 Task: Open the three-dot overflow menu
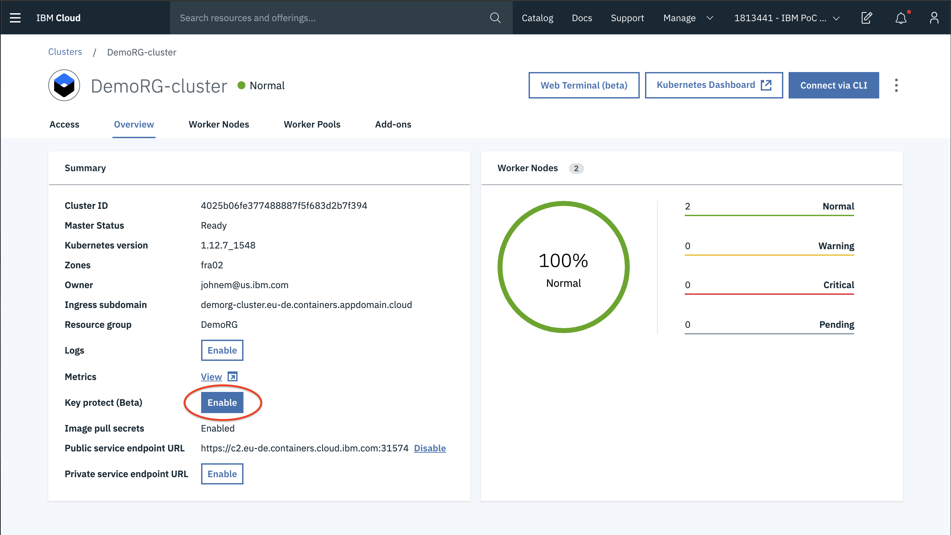pos(896,85)
